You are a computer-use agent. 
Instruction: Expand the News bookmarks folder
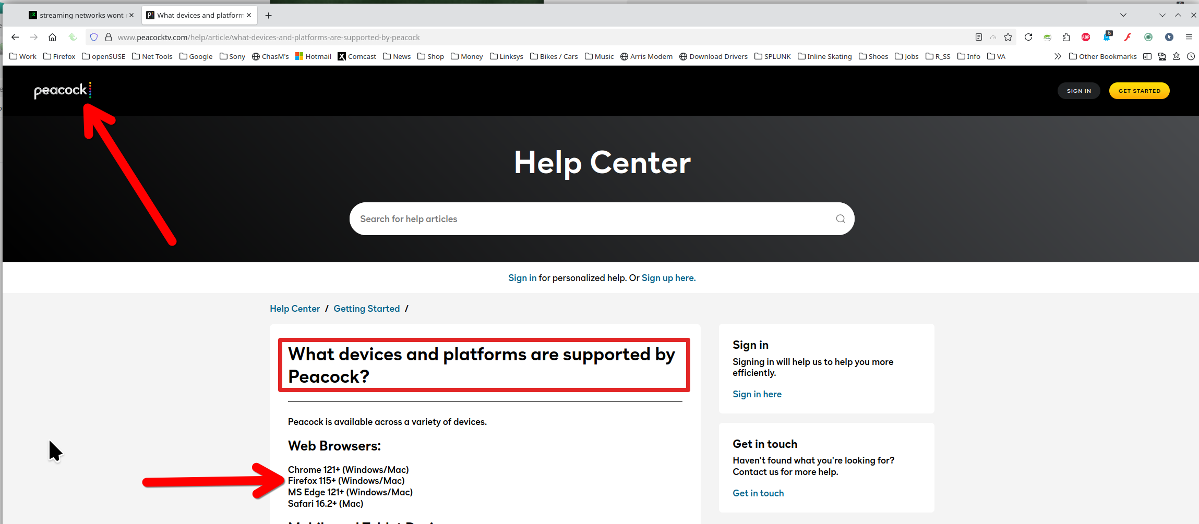click(x=397, y=56)
